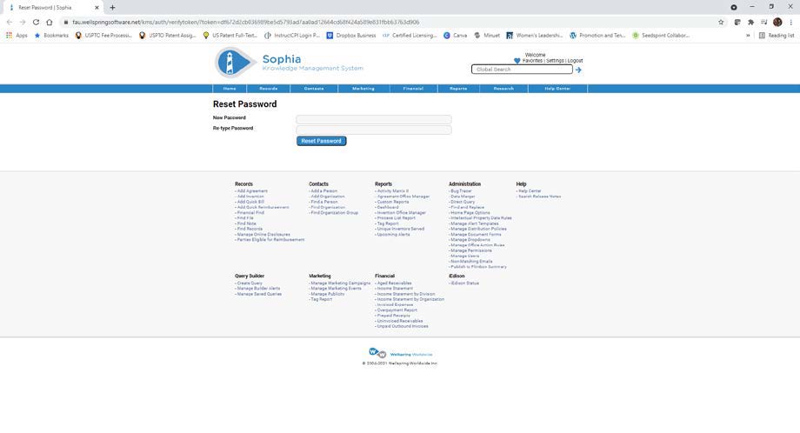Click the blue Global Search arrow

(x=578, y=70)
